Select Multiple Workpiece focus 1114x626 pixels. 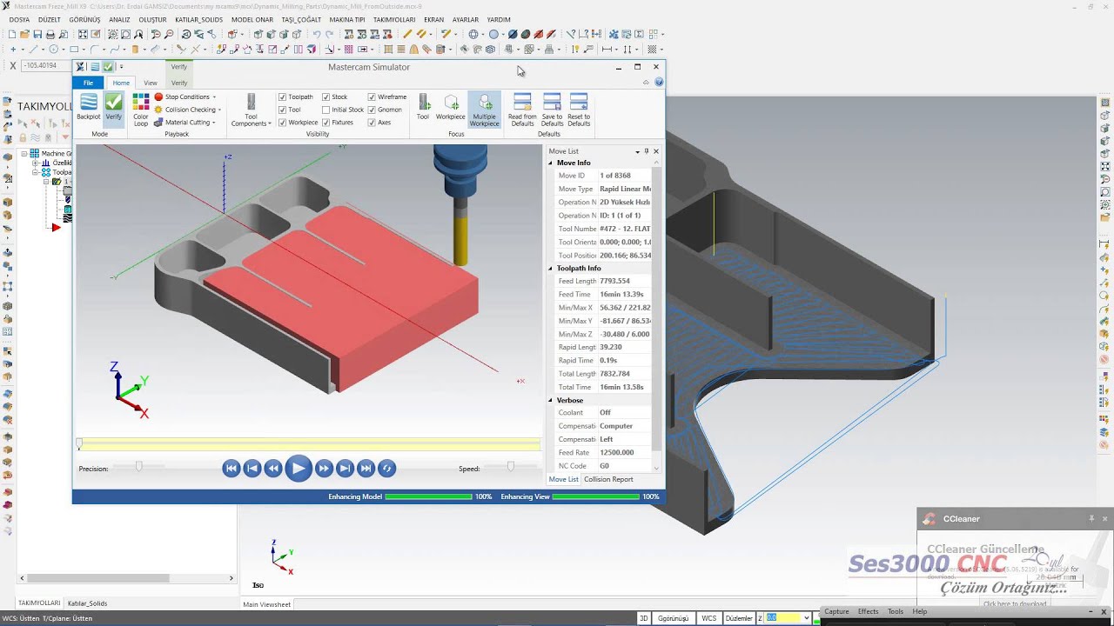(485, 110)
